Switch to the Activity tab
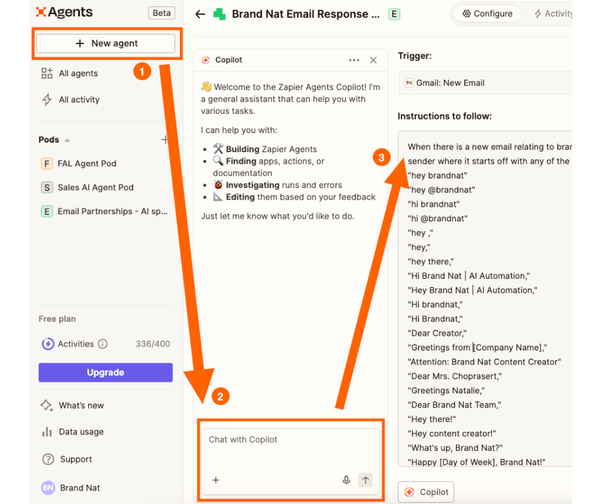602x504 pixels. point(553,14)
